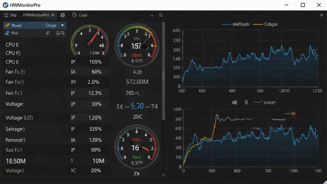This screenshot has width=327, height=184.
Task: Select the yellow Voltage) row label
Action: (15, 171)
